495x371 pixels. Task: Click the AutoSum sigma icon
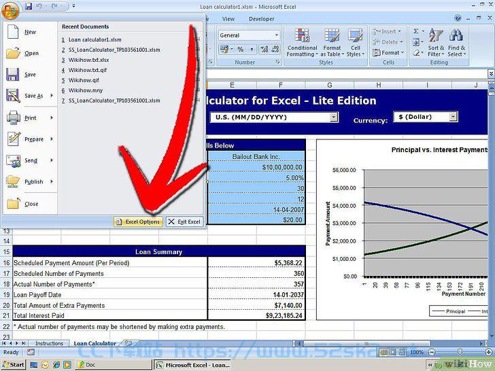[416, 31]
